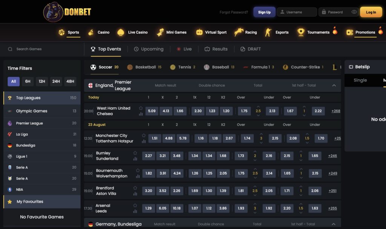Open the Casino section icon
The width and height of the screenshot is (386, 229).
pyautogui.click(x=90, y=32)
